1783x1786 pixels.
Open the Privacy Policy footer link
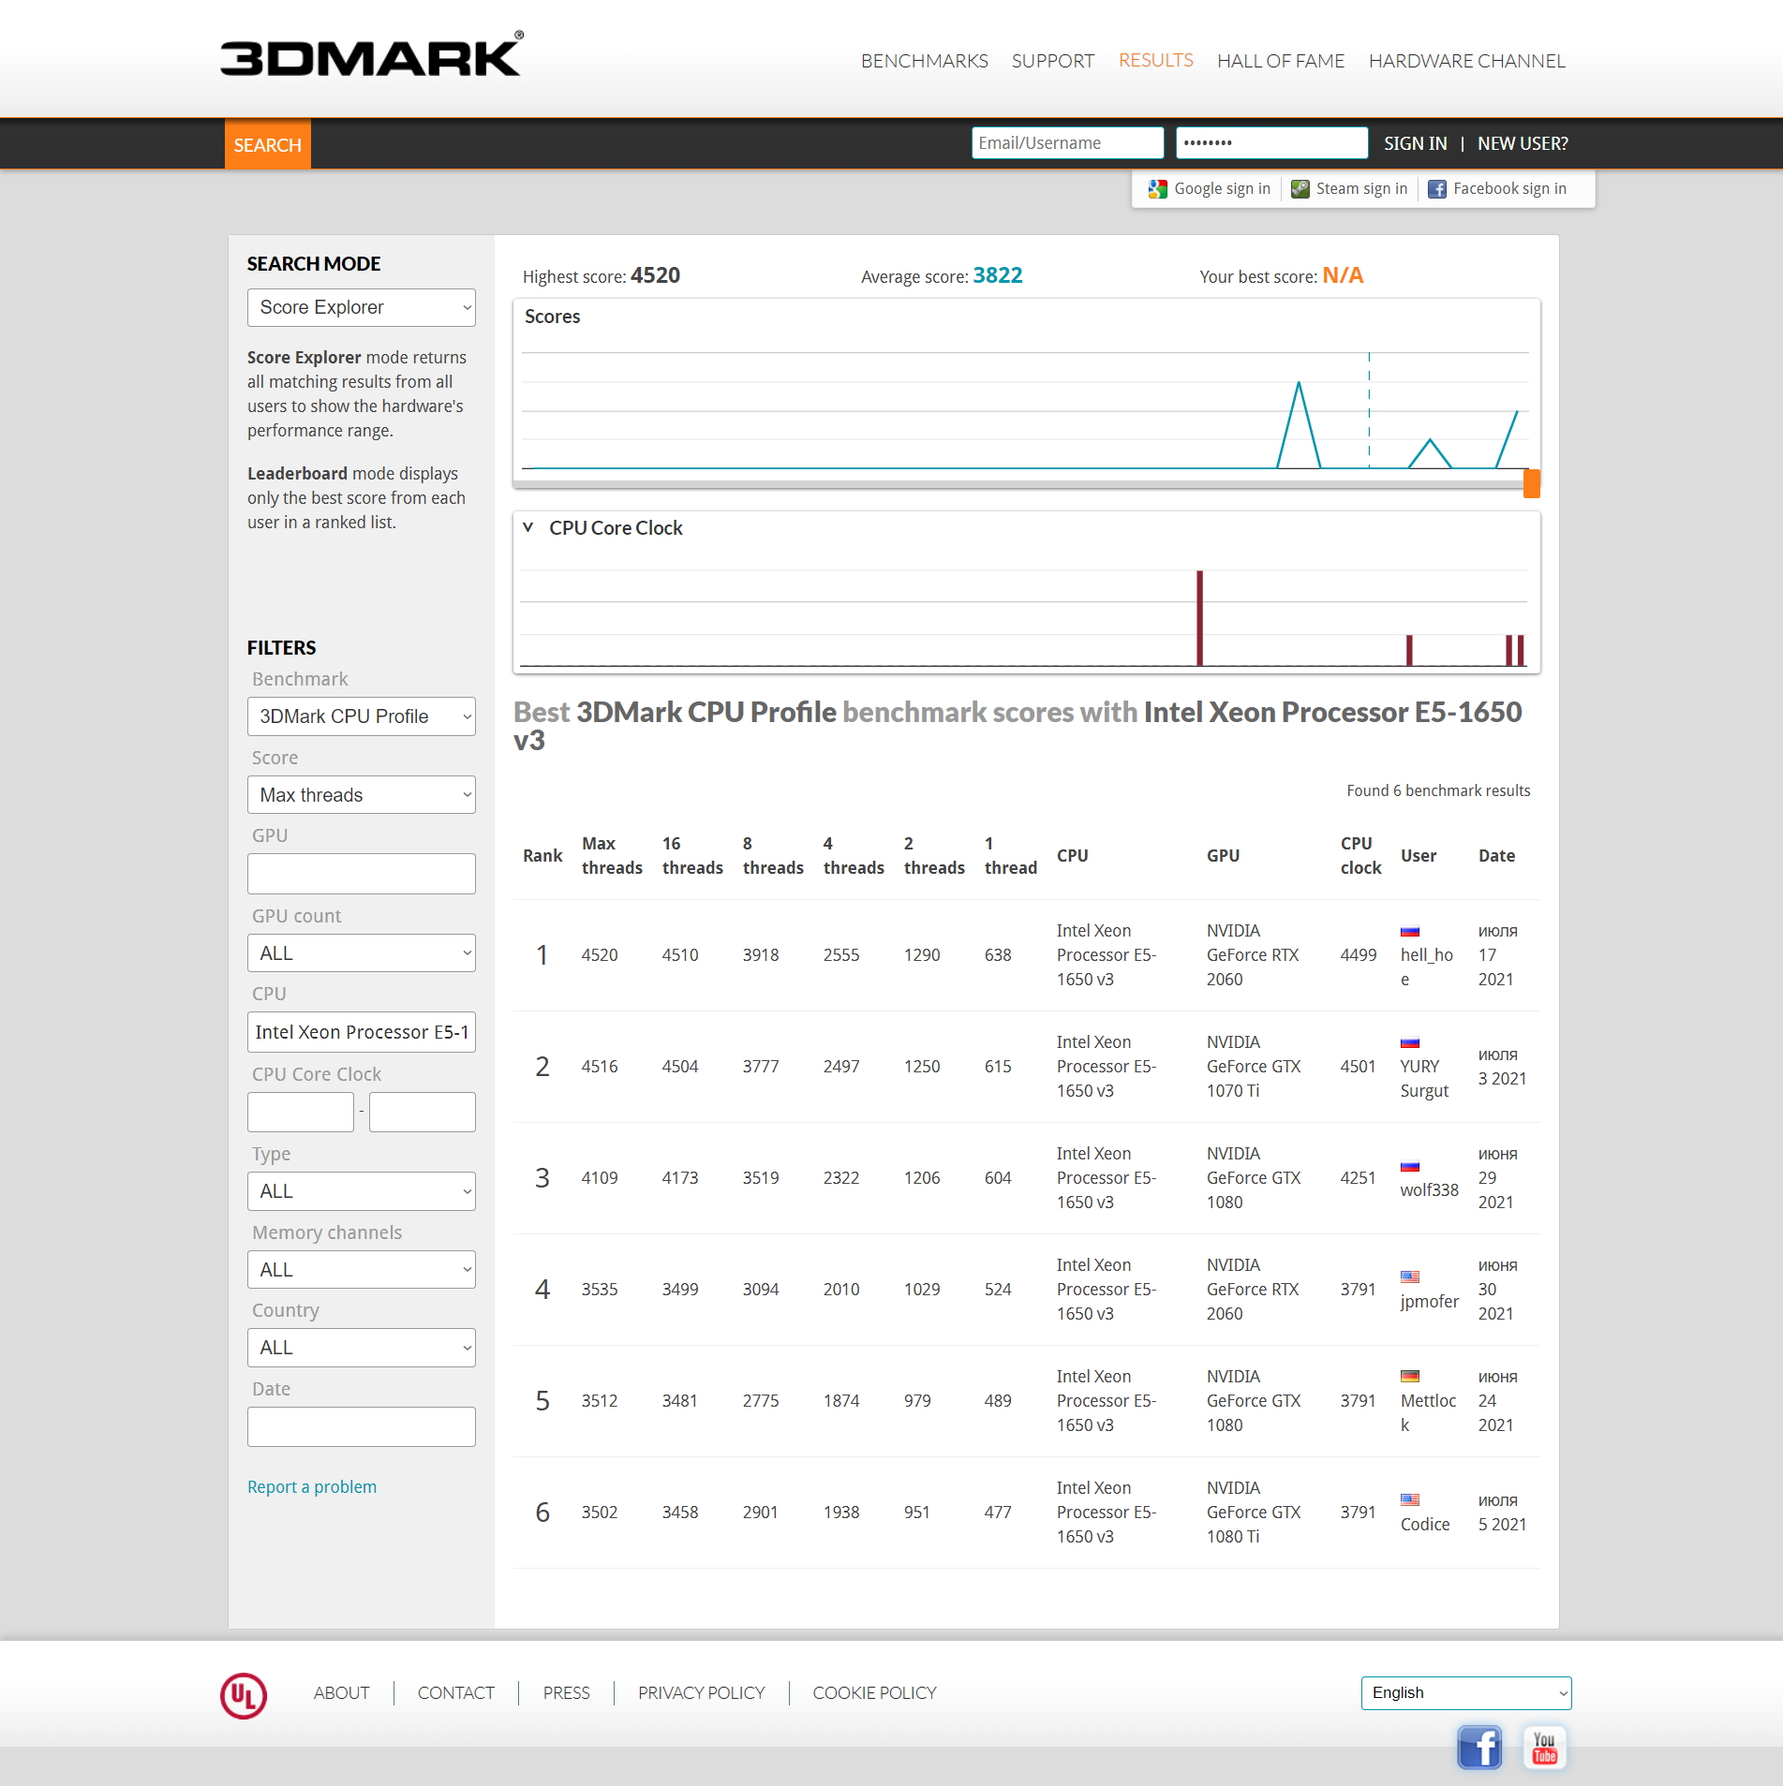click(x=702, y=1693)
